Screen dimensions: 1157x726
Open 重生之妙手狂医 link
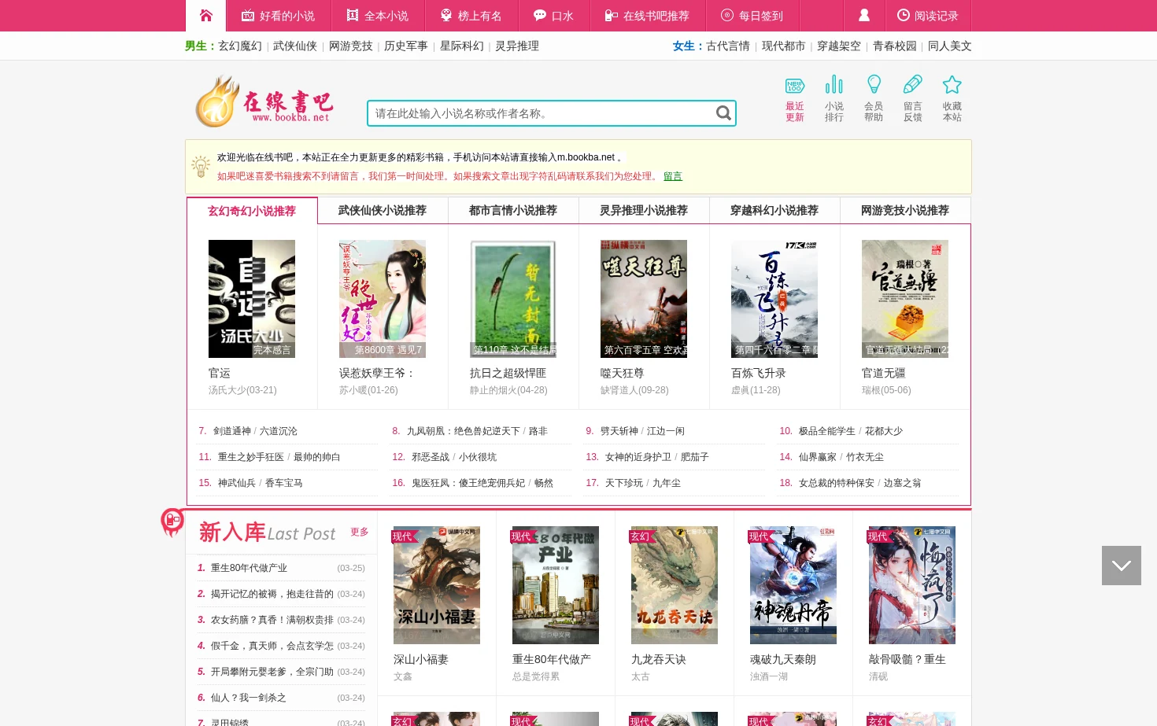click(251, 457)
